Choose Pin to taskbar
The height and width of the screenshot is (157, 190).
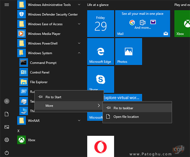(x=137, y=108)
